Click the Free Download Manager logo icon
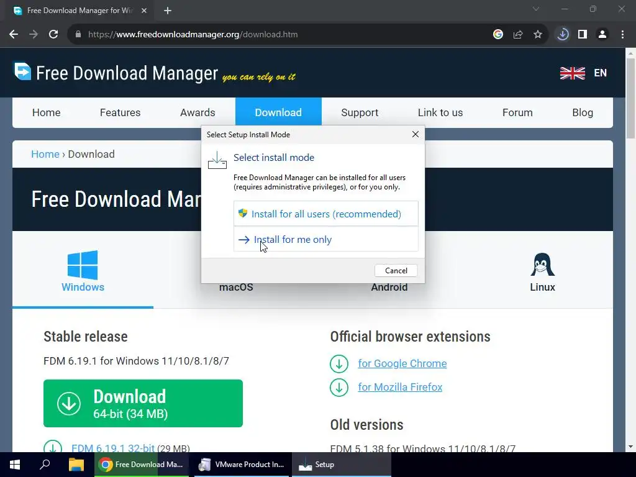Viewport: 636px width, 477px height. (22, 71)
